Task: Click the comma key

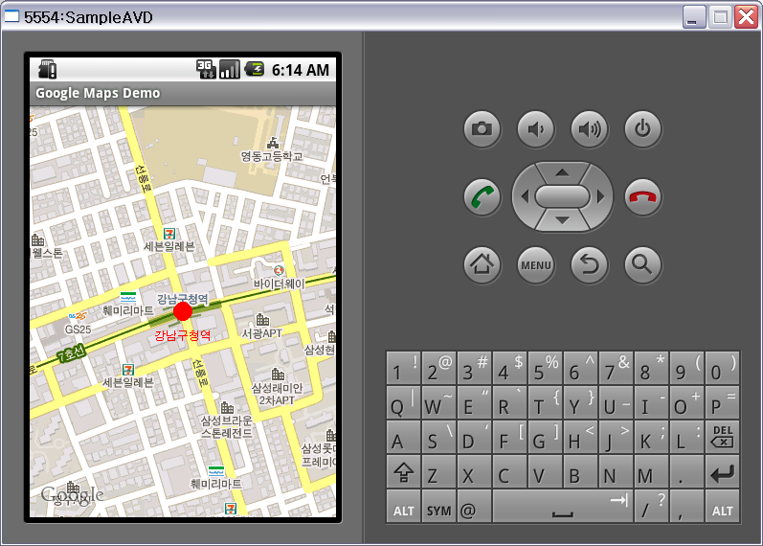Action: coord(686,507)
